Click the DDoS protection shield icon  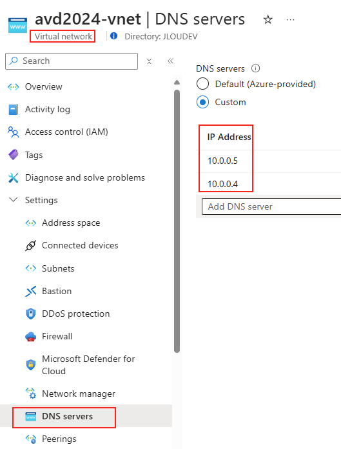click(30, 314)
